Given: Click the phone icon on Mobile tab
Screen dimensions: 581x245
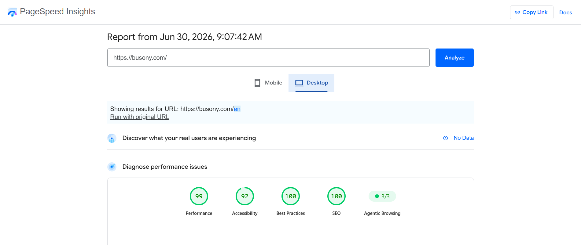Looking at the screenshot, I should point(257,83).
